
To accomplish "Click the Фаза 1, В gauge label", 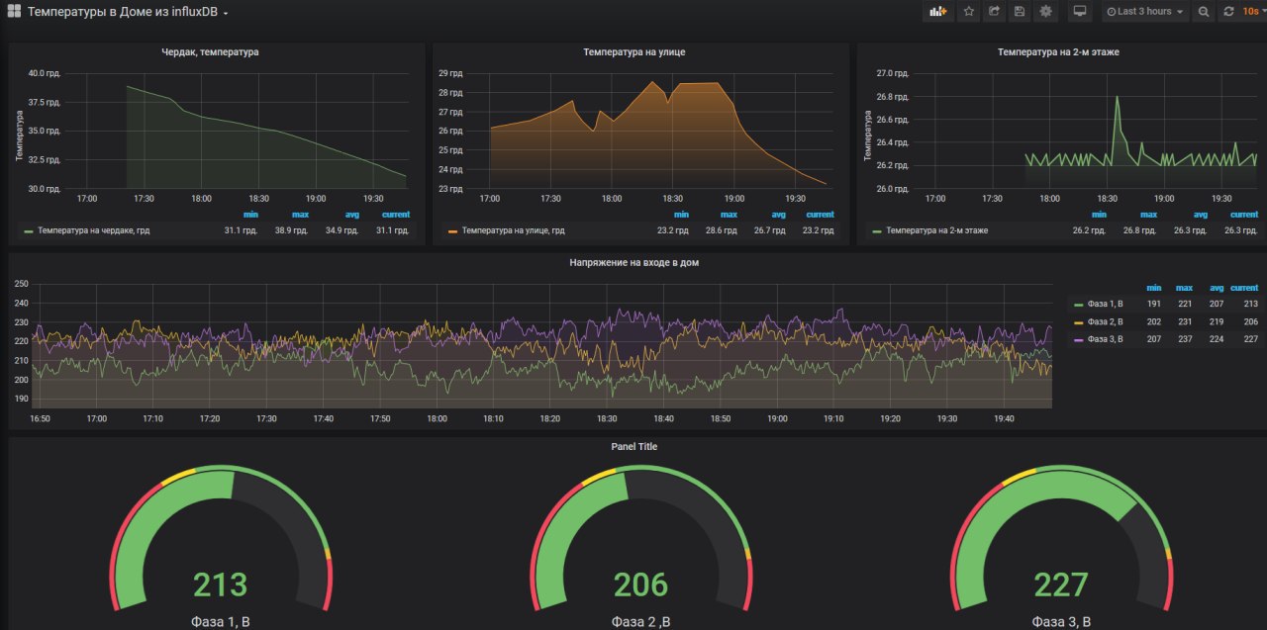I will 220,622.
